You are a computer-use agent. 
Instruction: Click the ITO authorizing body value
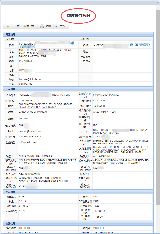(95, 125)
